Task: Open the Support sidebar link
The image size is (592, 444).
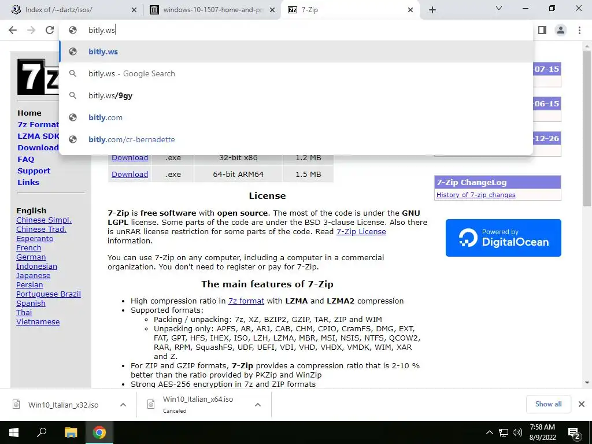Action: (34, 171)
